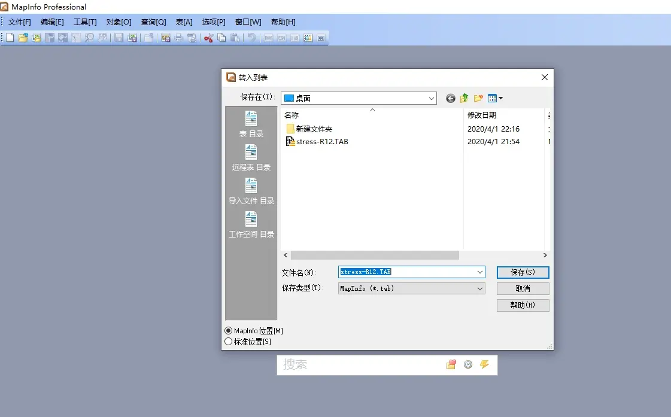This screenshot has width=671, height=417.
Task: Close the 转入到表 dialog
Action: click(544, 77)
